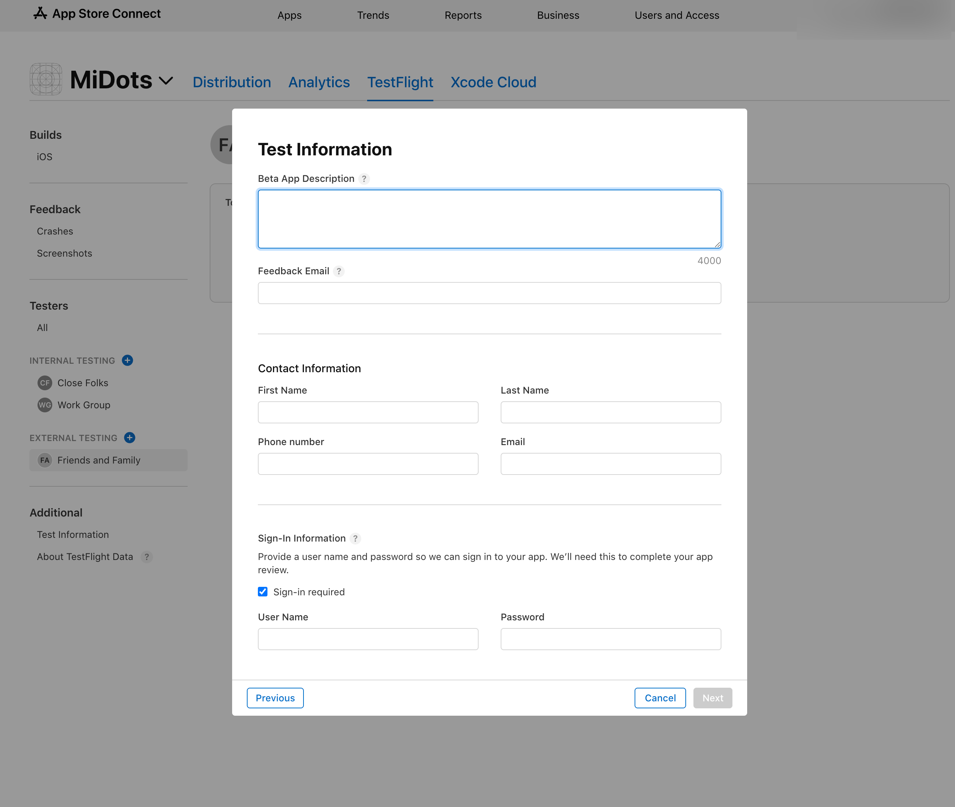Click the Beta App Description resize handle
The image size is (955, 807).
point(717,245)
